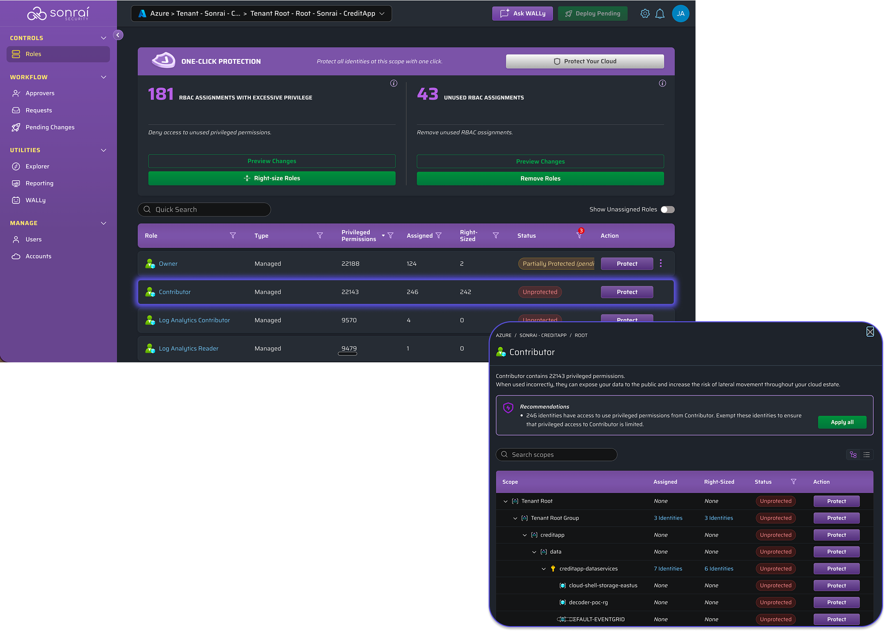
Task: Open settings gear icon in top bar
Action: click(645, 14)
